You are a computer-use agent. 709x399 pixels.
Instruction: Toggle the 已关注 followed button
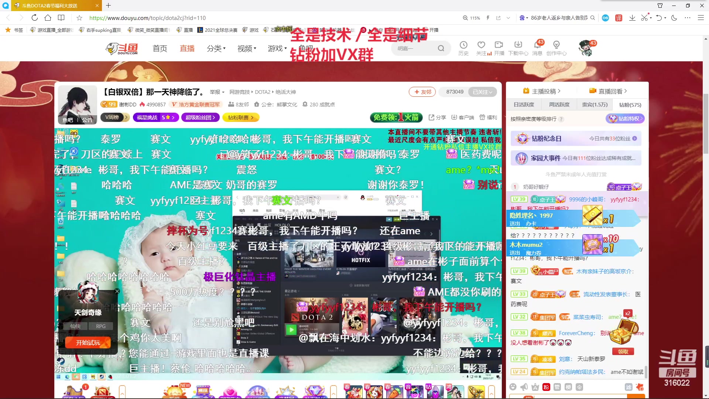point(482,92)
